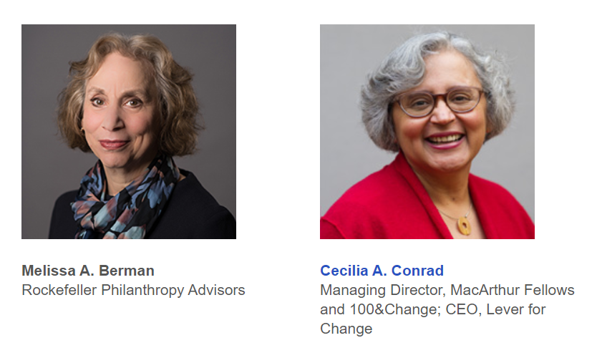Image resolution: width=597 pixels, height=358 pixels.
Task: Click the word 'Cecilia' in the blue link
Action: click(344, 271)
